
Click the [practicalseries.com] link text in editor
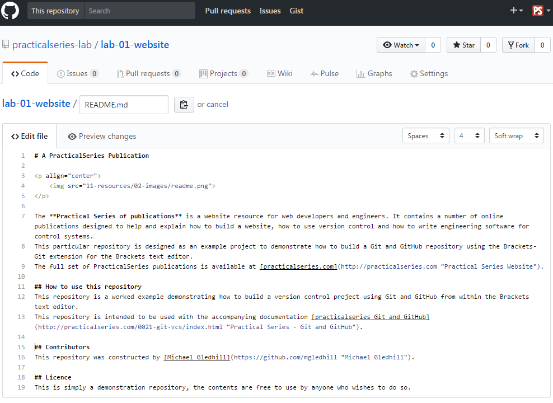pos(298,266)
